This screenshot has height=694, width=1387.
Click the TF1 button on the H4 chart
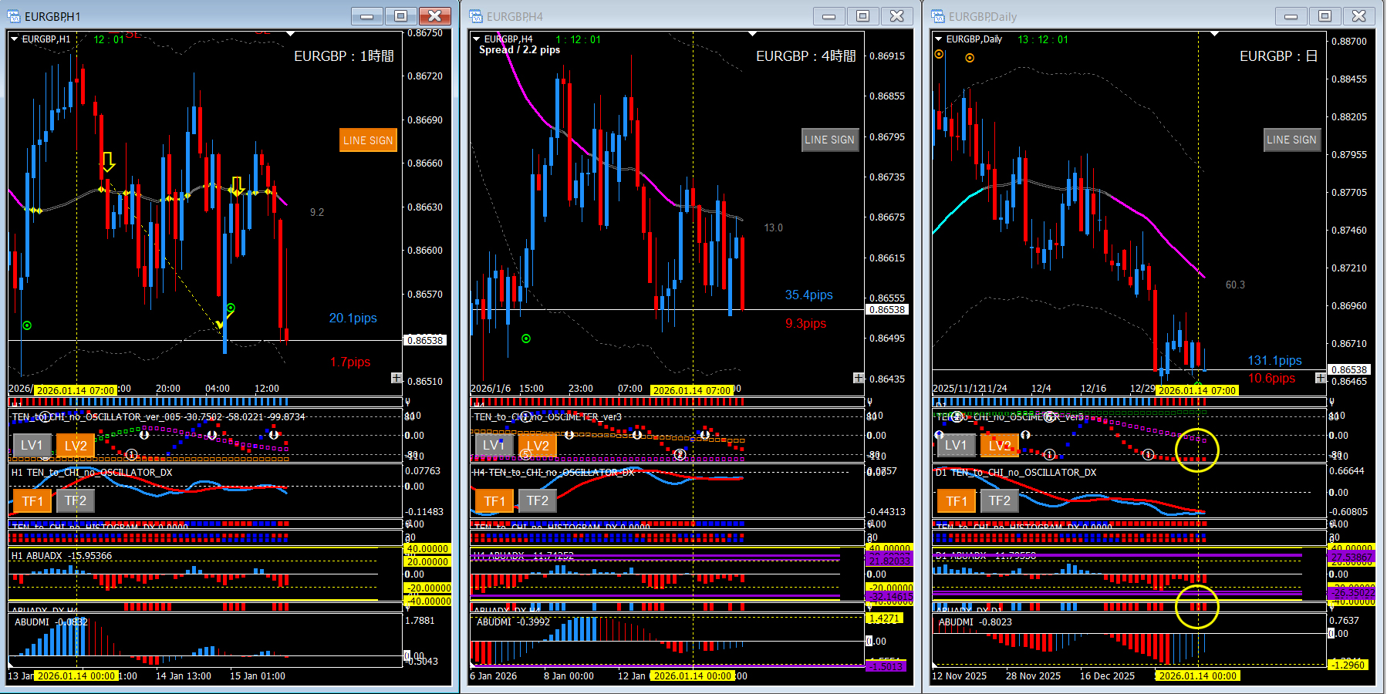pyautogui.click(x=494, y=500)
